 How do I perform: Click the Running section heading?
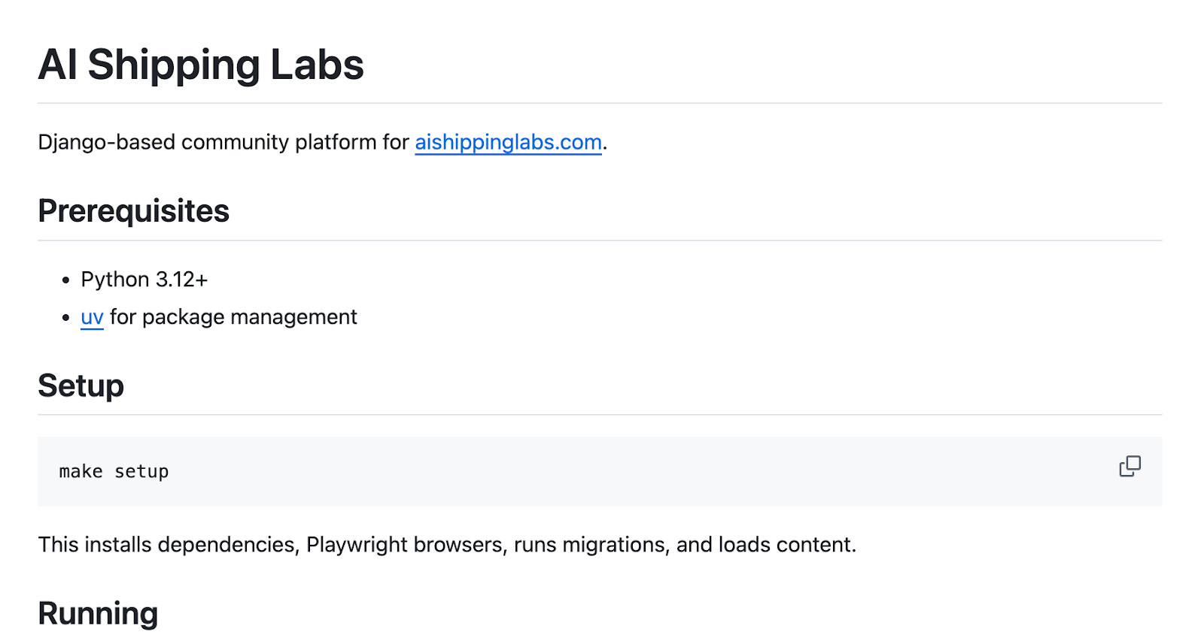tap(99, 613)
